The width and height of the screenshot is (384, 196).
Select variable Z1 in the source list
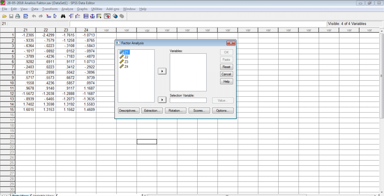[126, 52]
